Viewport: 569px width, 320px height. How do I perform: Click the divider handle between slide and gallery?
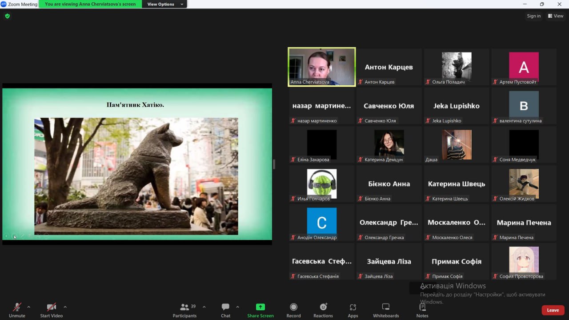coord(274,164)
